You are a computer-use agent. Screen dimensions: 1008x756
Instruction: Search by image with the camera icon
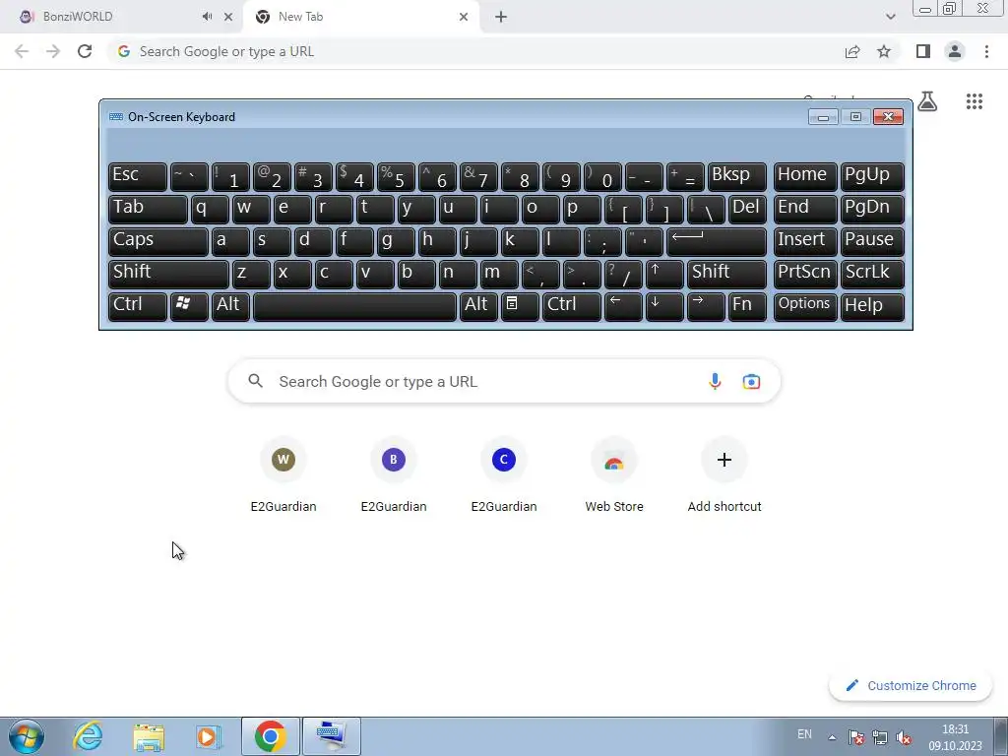[751, 381]
